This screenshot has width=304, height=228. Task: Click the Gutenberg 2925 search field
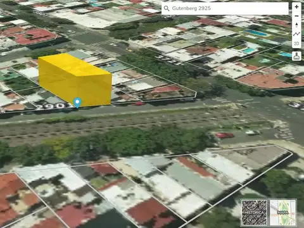pos(225,8)
